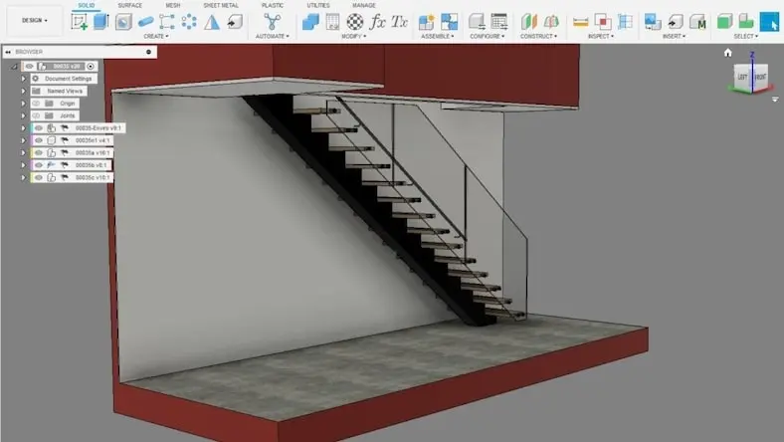The image size is (784, 442).
Task: Toggle visibility eye of Joints folder
Action: [x=37, y=115]
